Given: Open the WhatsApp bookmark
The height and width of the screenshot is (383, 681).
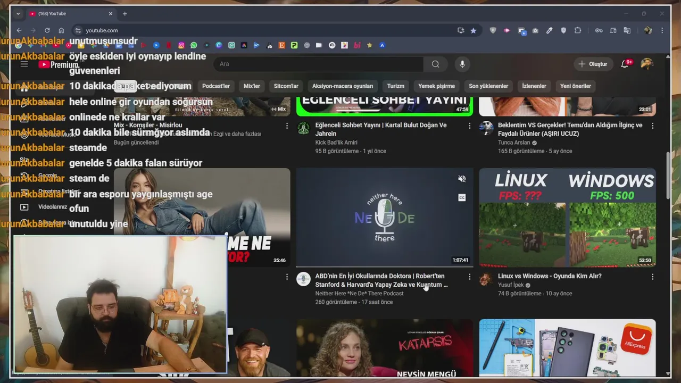Looking at the screenshot, I should tap(194, 45).
